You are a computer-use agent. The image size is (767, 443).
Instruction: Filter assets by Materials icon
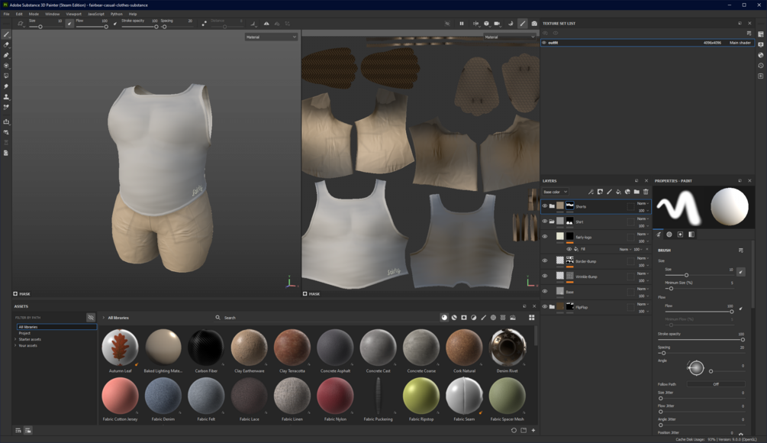pos(444,318)
